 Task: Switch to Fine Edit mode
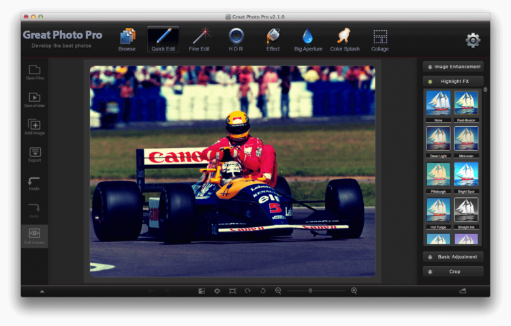[x=199, y=40]
